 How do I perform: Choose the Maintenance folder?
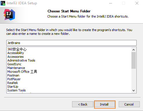16,68
